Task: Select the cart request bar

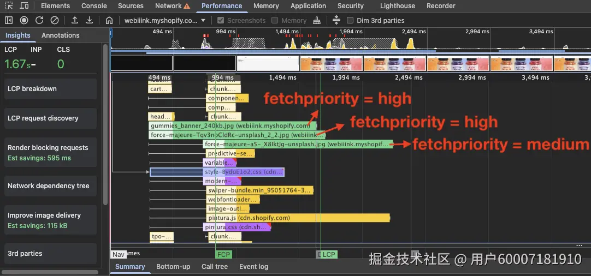Action: click(x=160, y=89)
